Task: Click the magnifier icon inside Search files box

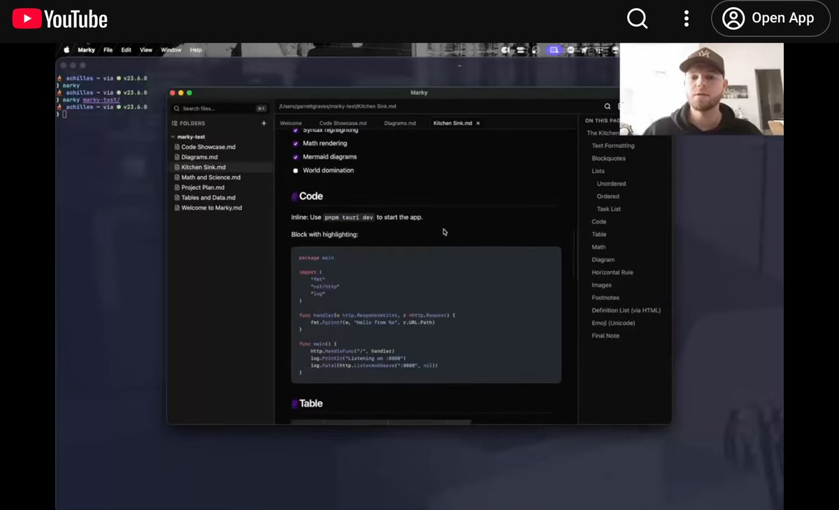Action: 177,108
